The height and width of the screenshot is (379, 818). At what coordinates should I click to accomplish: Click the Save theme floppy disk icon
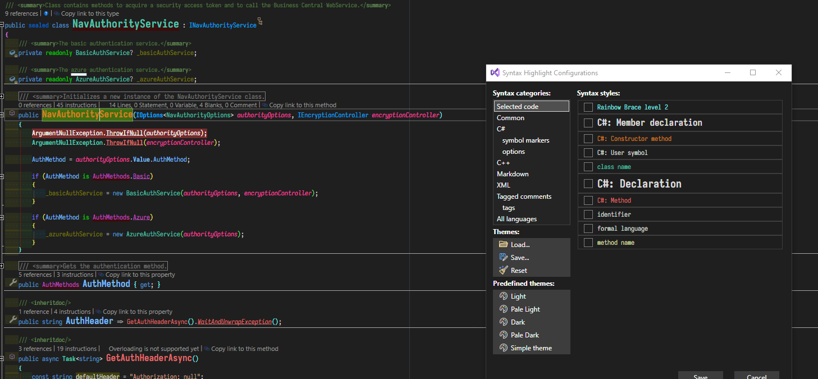pos(502,257)
